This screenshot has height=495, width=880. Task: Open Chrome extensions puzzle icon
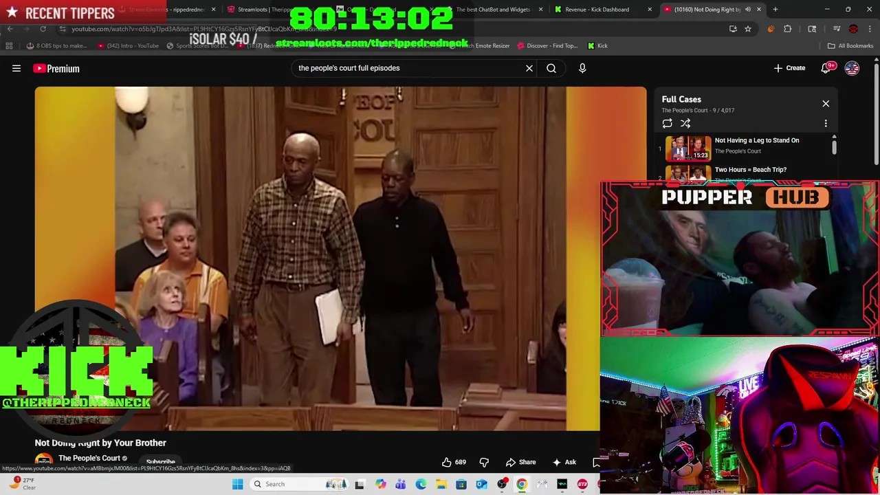tap(788, 29)
